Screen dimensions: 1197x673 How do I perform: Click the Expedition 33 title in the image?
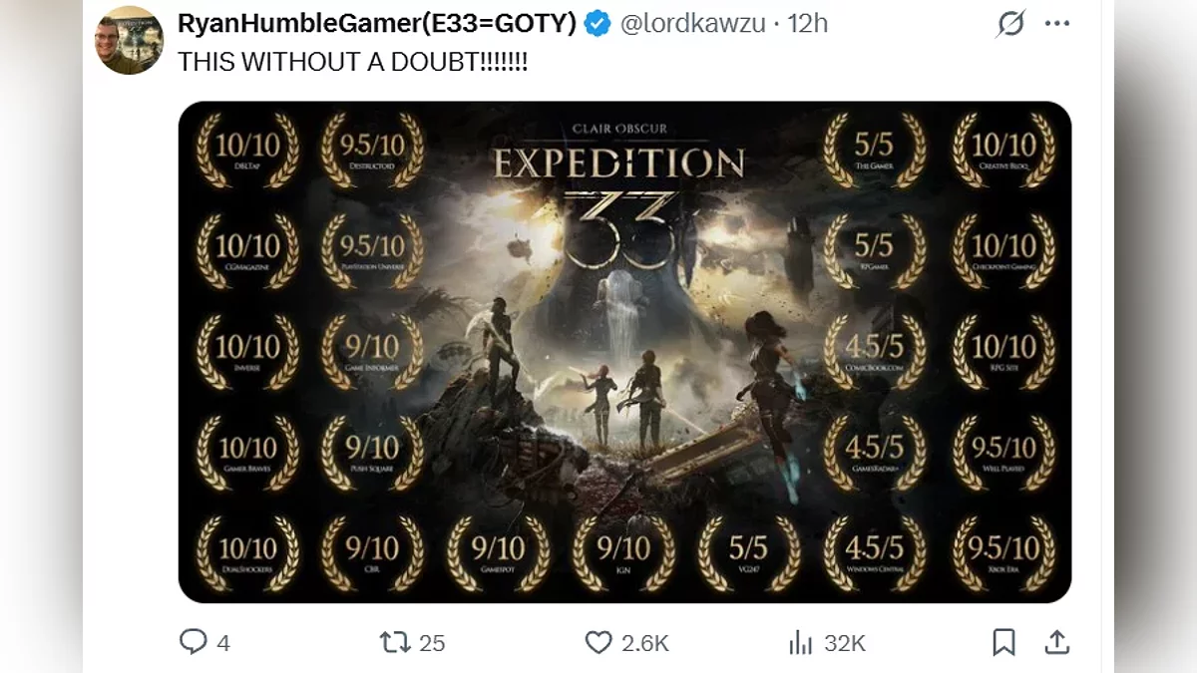[x=618, y=162]
